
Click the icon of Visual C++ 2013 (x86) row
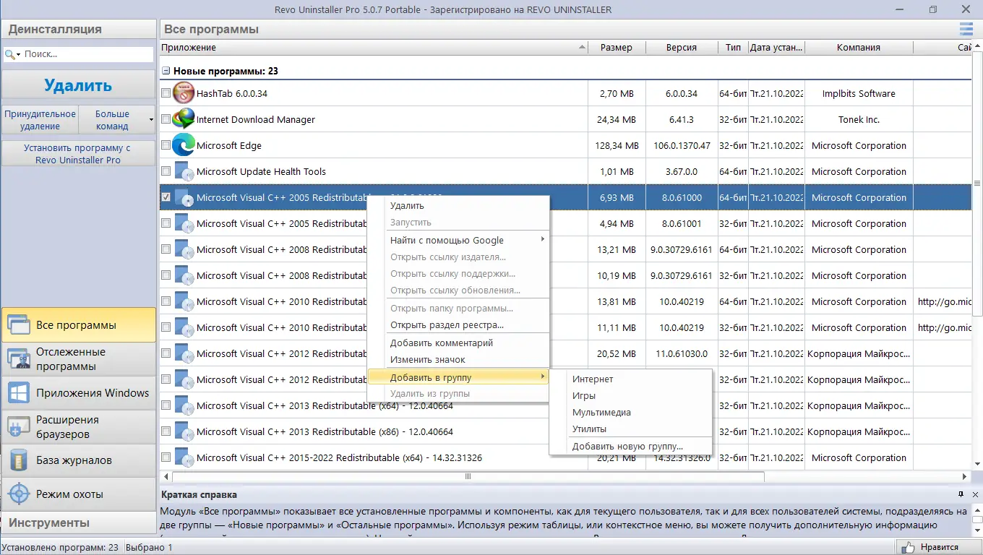tap(184, 431)
